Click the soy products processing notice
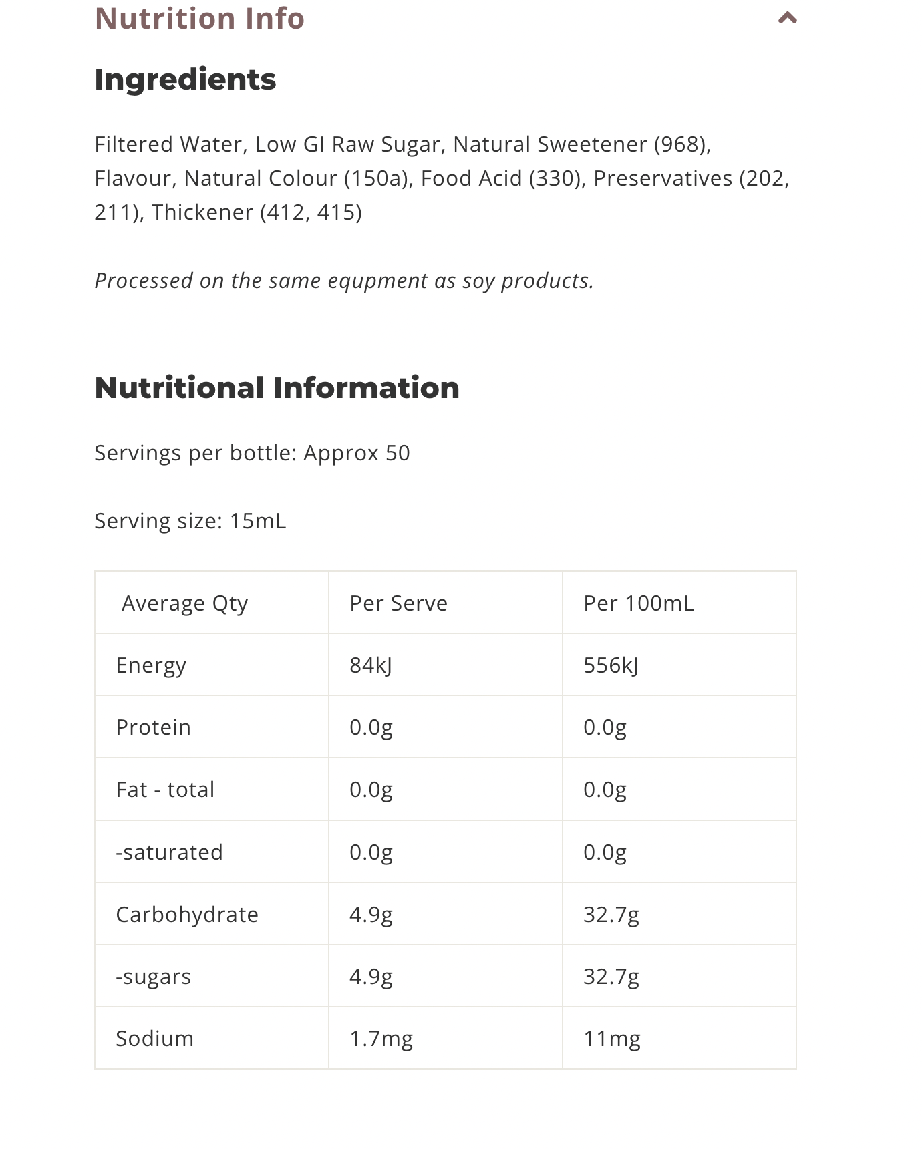 344,281
